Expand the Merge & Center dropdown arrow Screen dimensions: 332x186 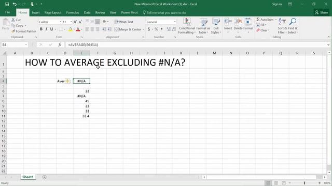tap(143, 29)
